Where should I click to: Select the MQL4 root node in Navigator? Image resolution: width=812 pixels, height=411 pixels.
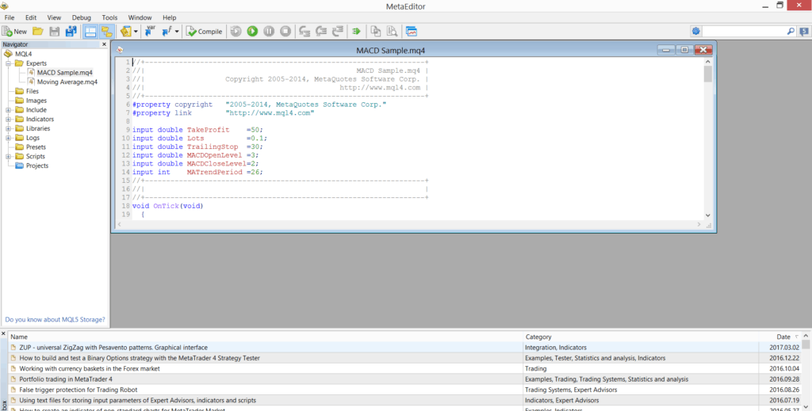click(x=23, y=54)
